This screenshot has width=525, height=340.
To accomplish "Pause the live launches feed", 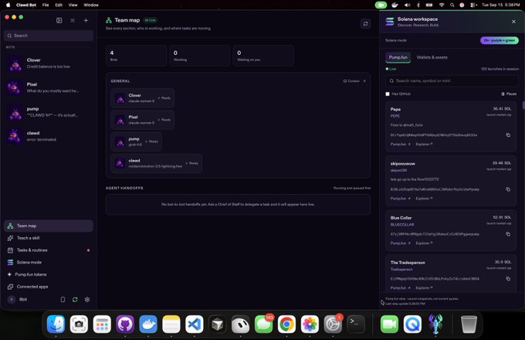I will [509, 93].
